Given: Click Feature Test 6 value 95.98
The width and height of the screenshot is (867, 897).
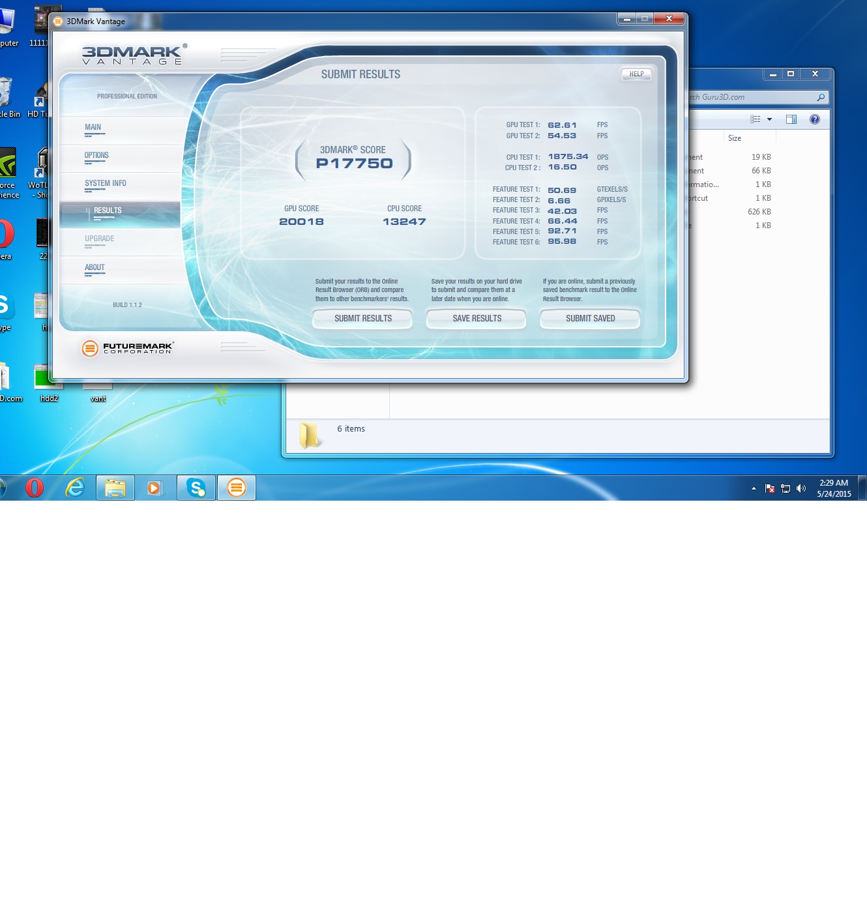Looking at the screenshot, I should (x=562, y=241).
